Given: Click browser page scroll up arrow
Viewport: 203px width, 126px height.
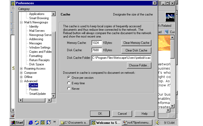Looking at the screenshot, I should click(172, 37).
